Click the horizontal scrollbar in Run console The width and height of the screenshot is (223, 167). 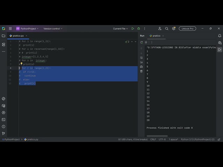[157, 136]
